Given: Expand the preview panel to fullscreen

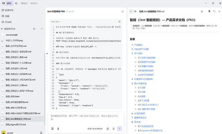Looking at the screenshot, I should [x=214, y=11].
